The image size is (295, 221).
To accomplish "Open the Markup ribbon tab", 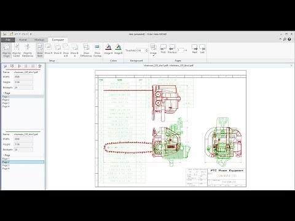I will point(39,40).
